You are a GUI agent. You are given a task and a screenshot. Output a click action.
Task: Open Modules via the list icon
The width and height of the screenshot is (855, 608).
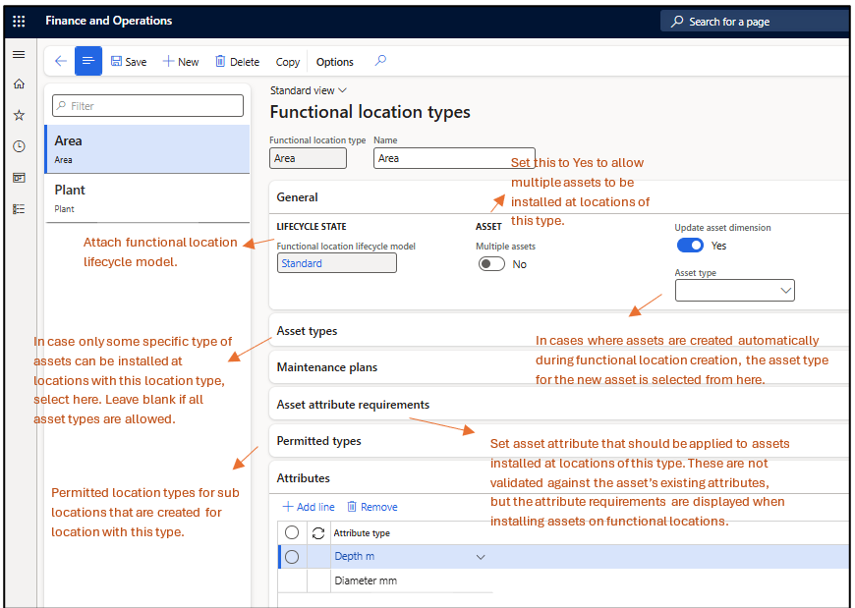[x=18, y=208]
